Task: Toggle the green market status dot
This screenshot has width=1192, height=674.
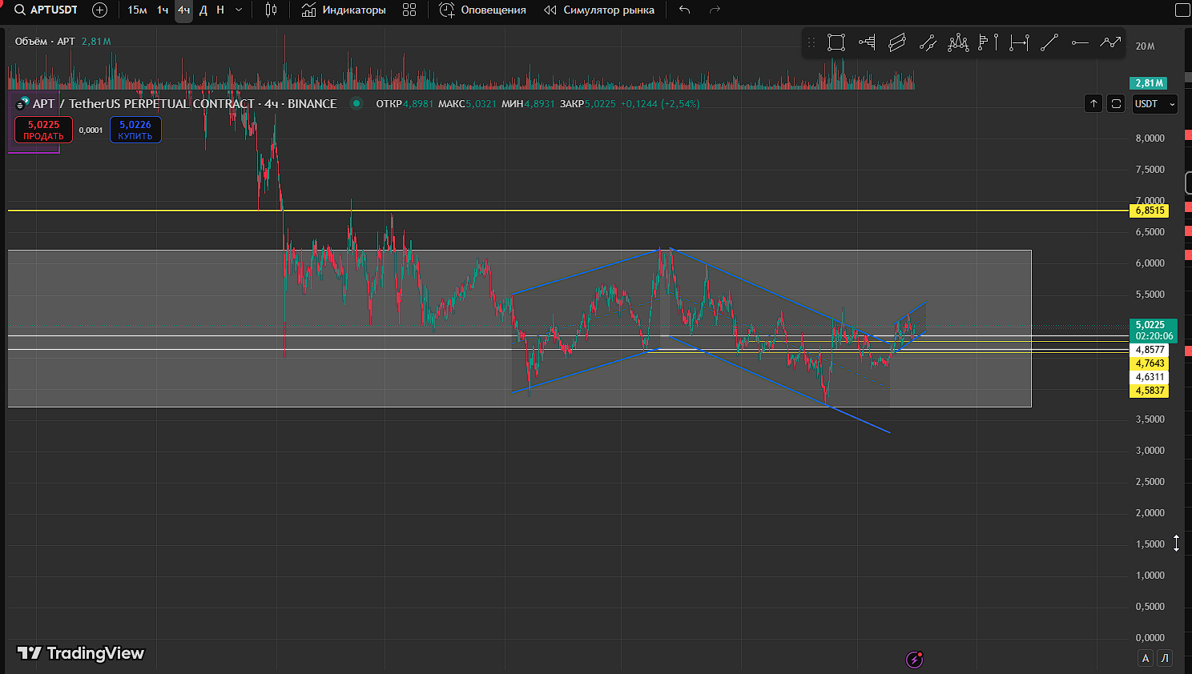Action: 356,103
